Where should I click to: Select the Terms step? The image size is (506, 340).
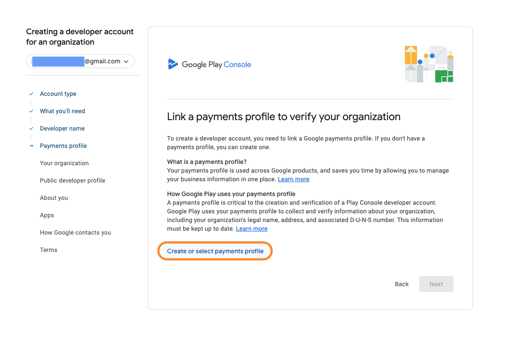point(49,250)
